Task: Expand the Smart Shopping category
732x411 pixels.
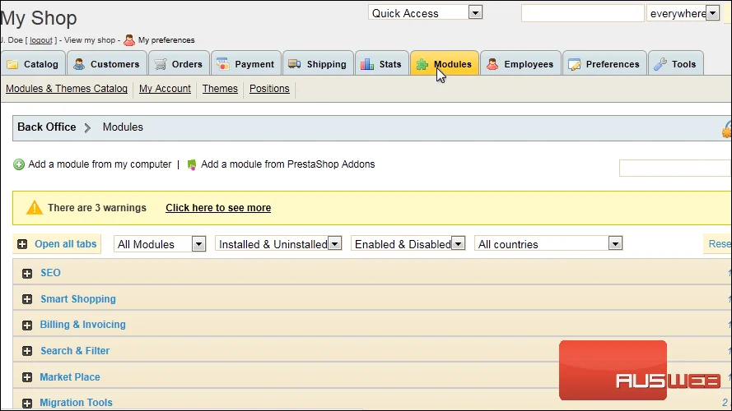Action: pos(27,299)
